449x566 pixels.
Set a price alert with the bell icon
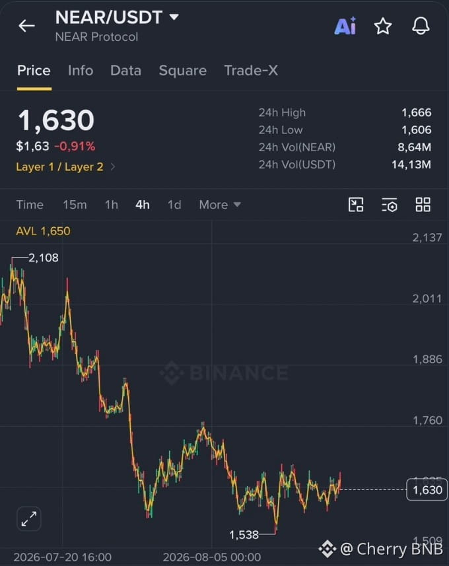coord(421,26)
